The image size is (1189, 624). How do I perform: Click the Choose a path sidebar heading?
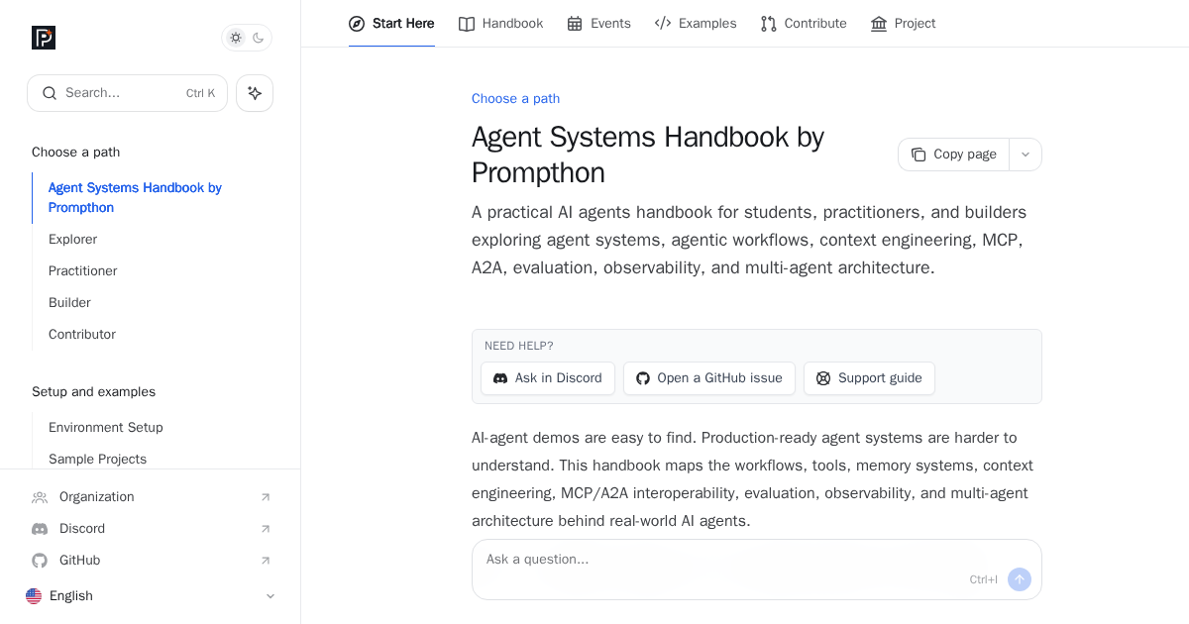75,153
